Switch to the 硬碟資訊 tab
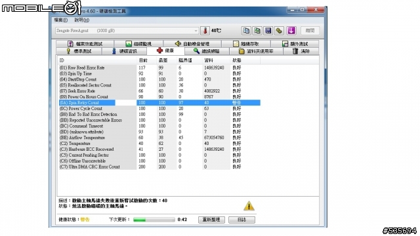 click(x=124, y=51)
